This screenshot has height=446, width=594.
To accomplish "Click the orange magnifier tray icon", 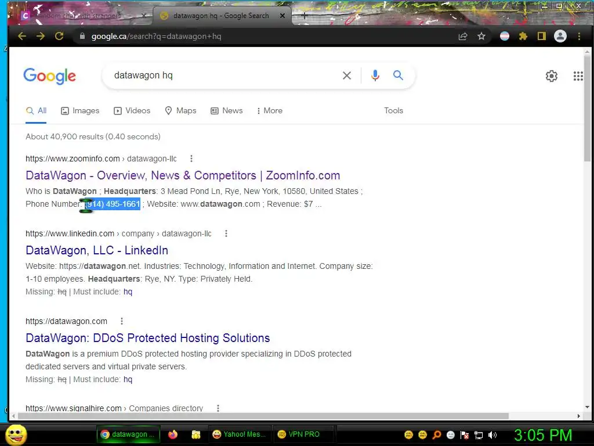I will click(x=437, y=435).
